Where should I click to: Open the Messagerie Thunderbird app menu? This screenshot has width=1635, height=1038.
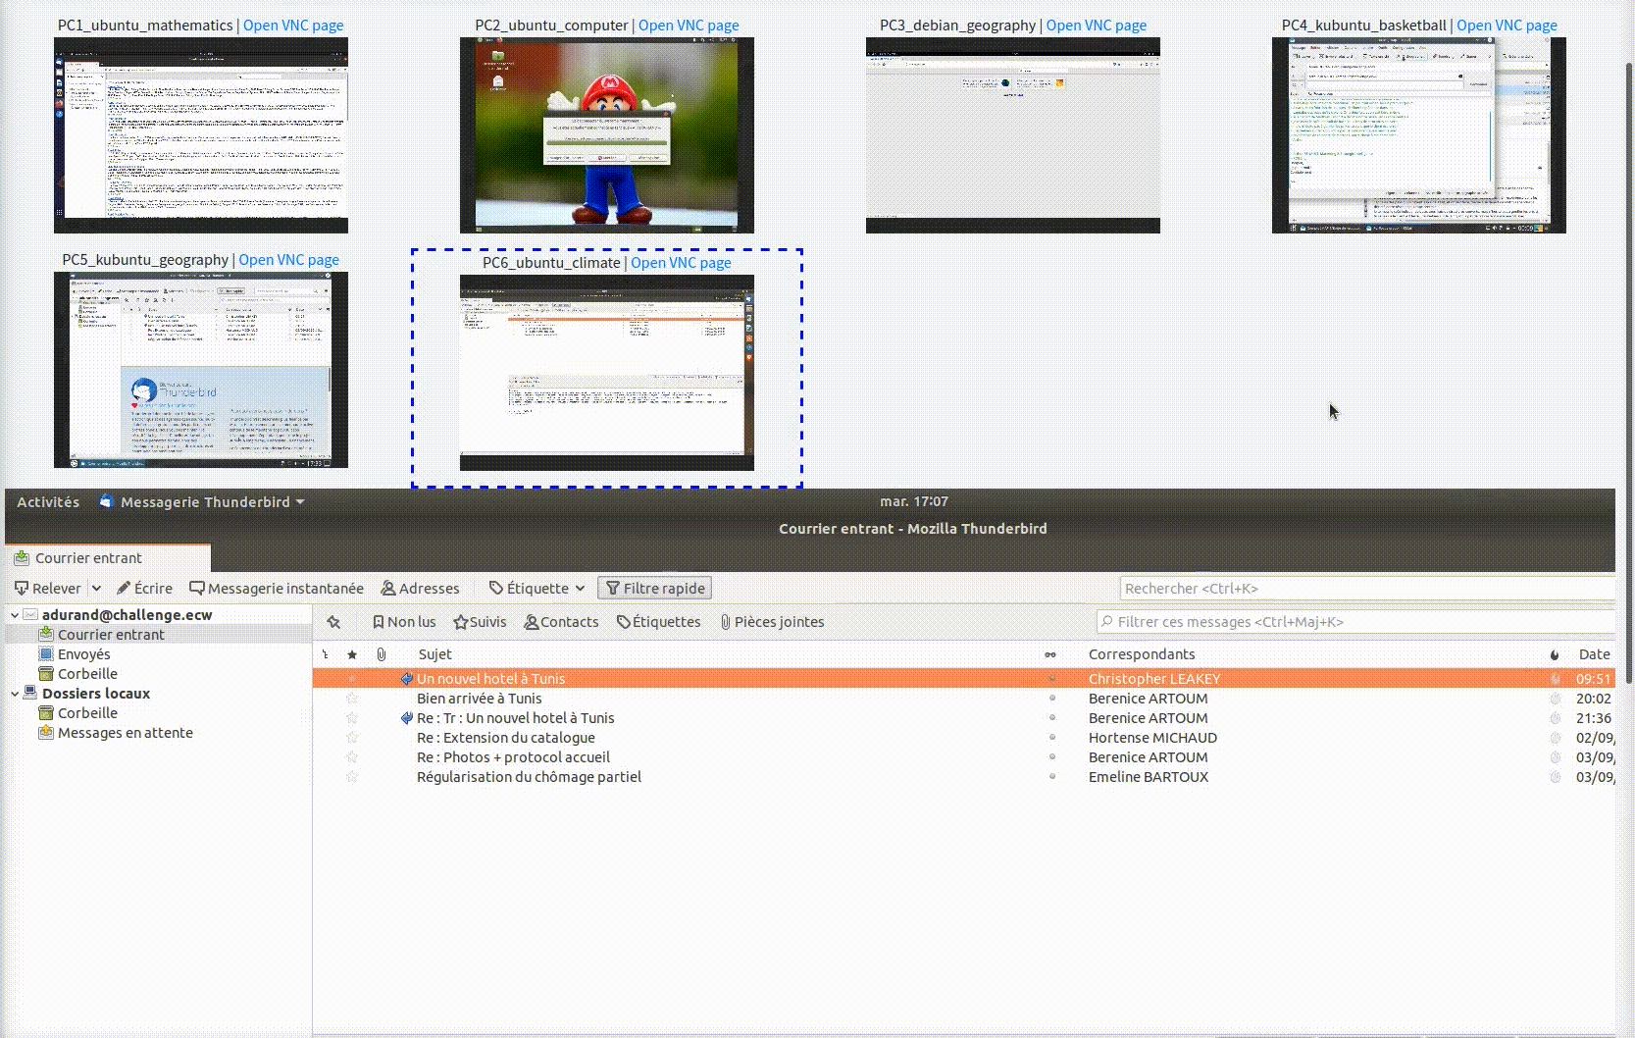point(203,502)
